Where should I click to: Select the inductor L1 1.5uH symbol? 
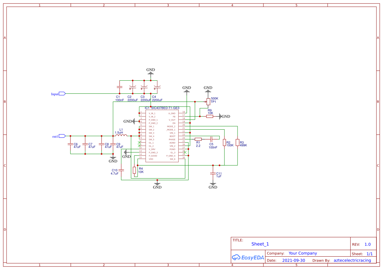pos(121,135)
